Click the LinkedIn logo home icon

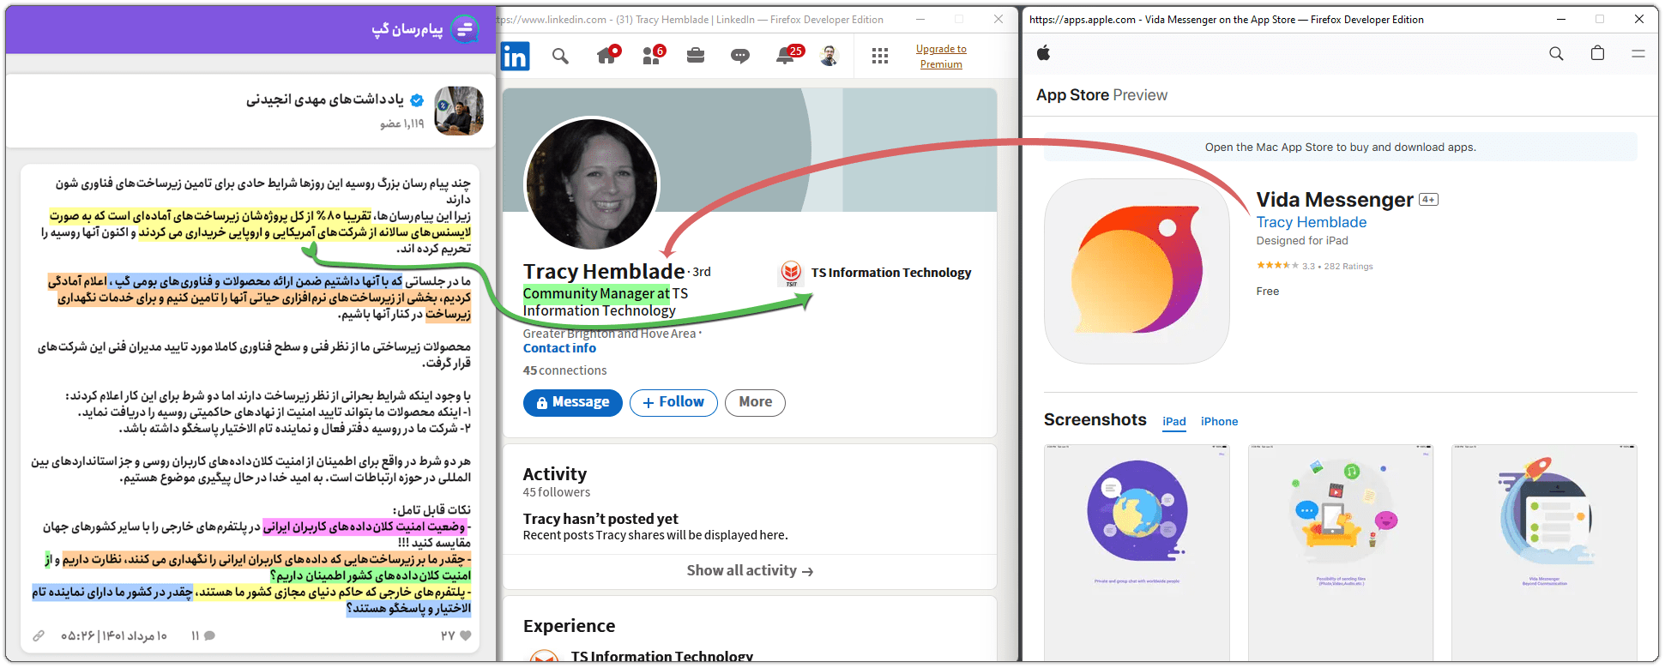(516, 57)
